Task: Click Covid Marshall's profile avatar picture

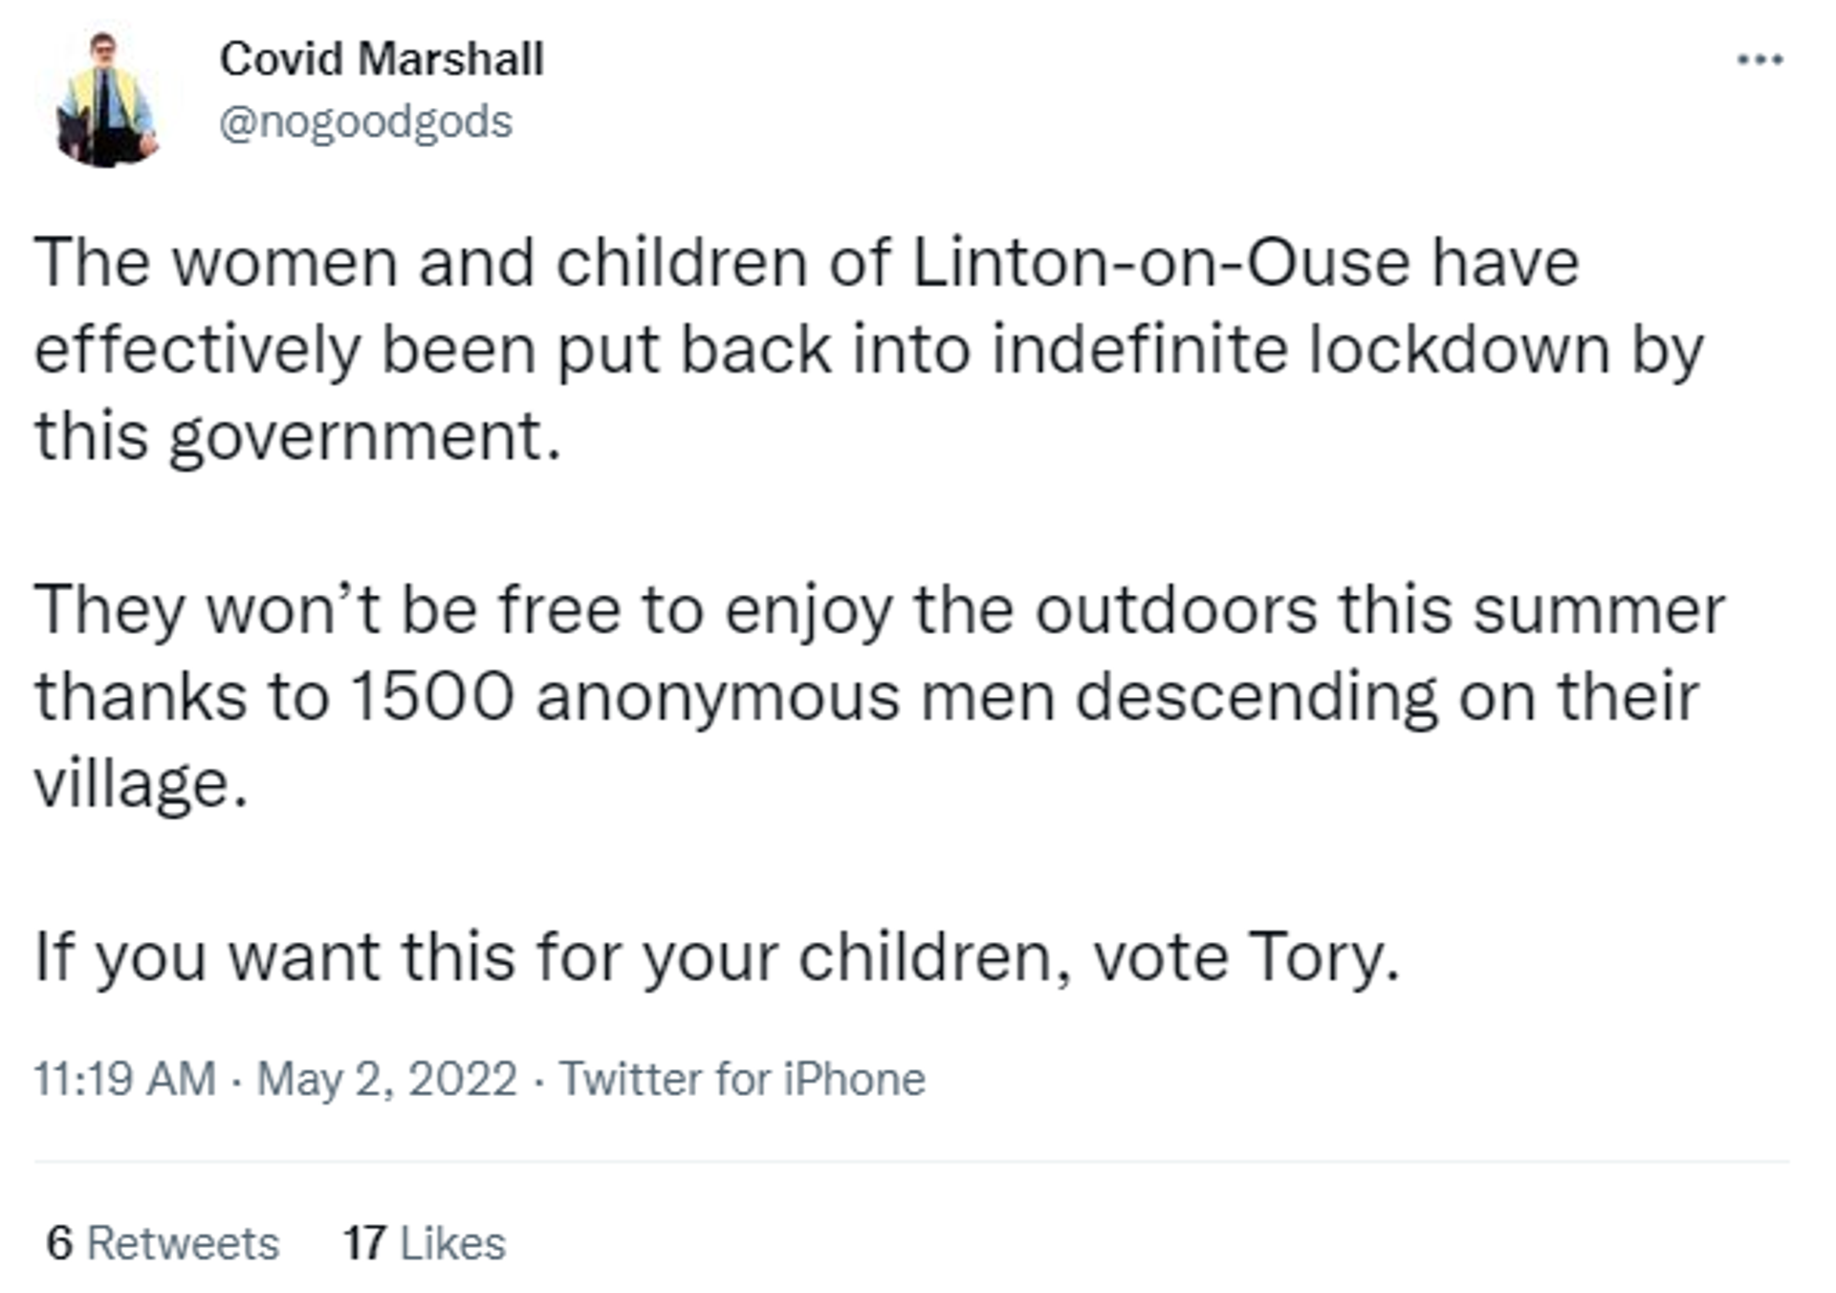Action: 105,99
